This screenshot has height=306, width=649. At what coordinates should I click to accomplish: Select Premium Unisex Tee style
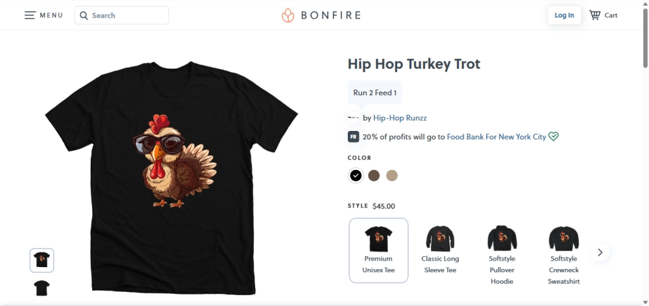[378, 251]
